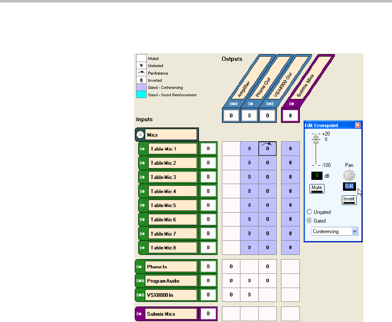Select the Gated radio button
The width and height of the screenshot is (392, 322).
pos(309,221)
